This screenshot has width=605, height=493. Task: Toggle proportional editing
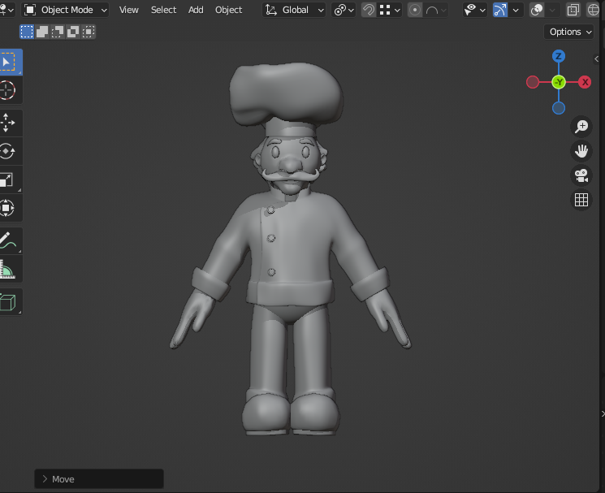click(x=415, y=10)
